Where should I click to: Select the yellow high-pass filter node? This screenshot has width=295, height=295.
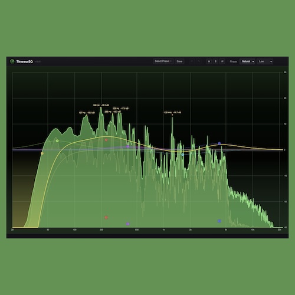[42, 153]
